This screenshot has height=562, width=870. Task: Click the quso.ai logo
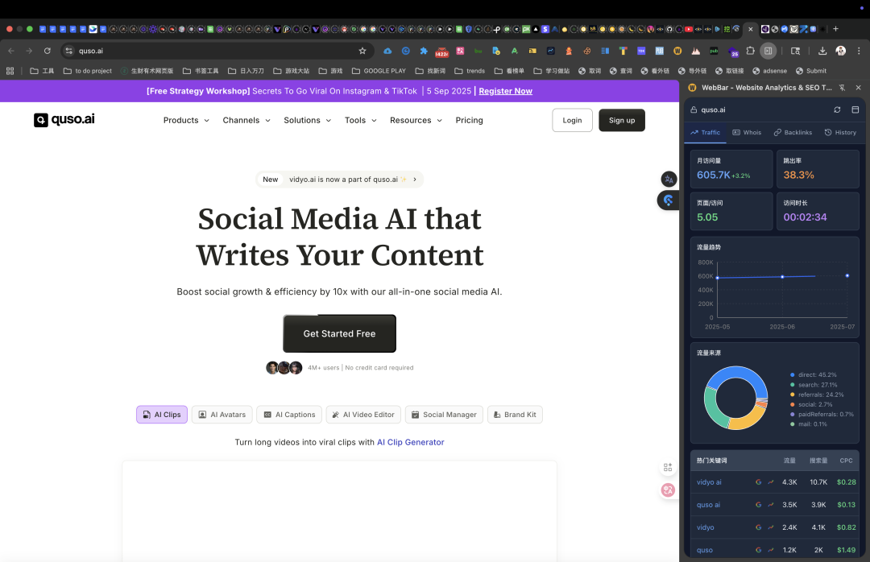pos(64,120)
